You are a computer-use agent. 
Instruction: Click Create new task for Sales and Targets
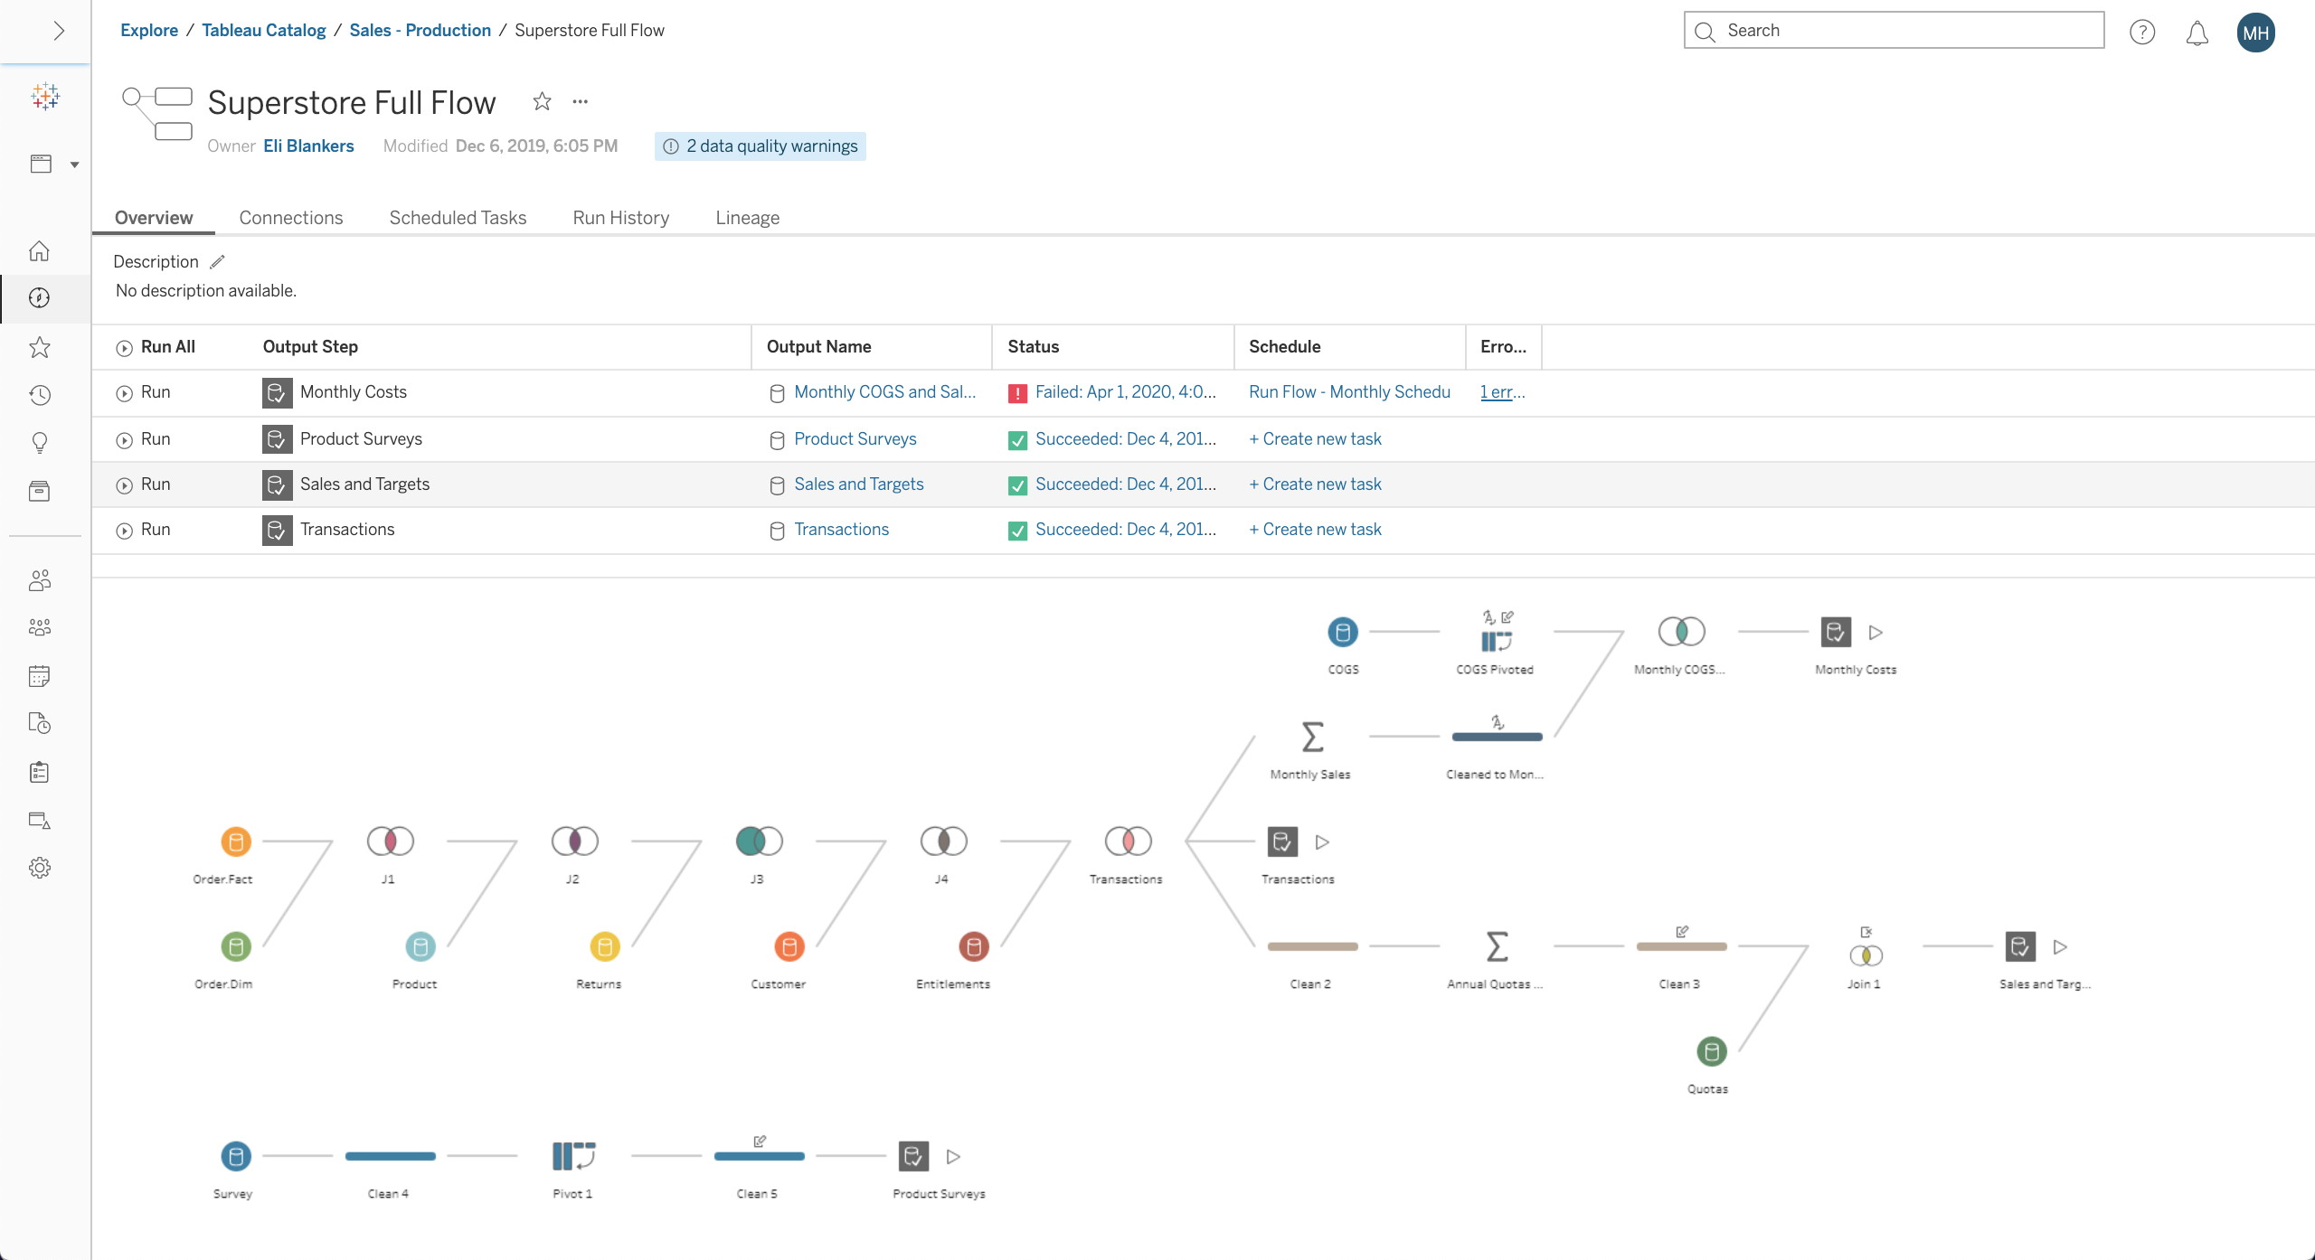pos(1314,483)
